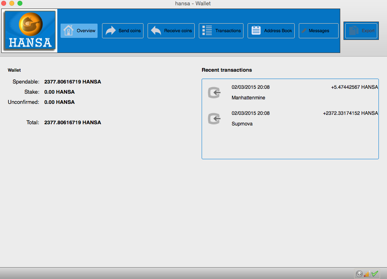
Task: Click the Spendable: label
Action: click(26, 81)
